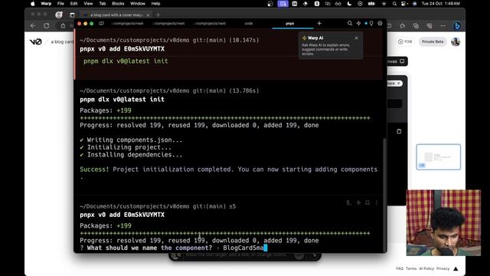Open the View menu
This screenshot has width=490, height=276.
point(88,4)
